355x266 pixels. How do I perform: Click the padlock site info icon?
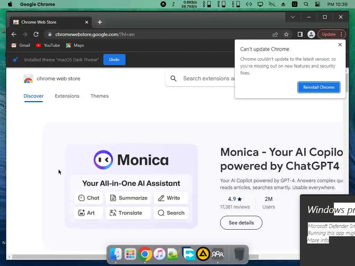[x=50, y=34]
